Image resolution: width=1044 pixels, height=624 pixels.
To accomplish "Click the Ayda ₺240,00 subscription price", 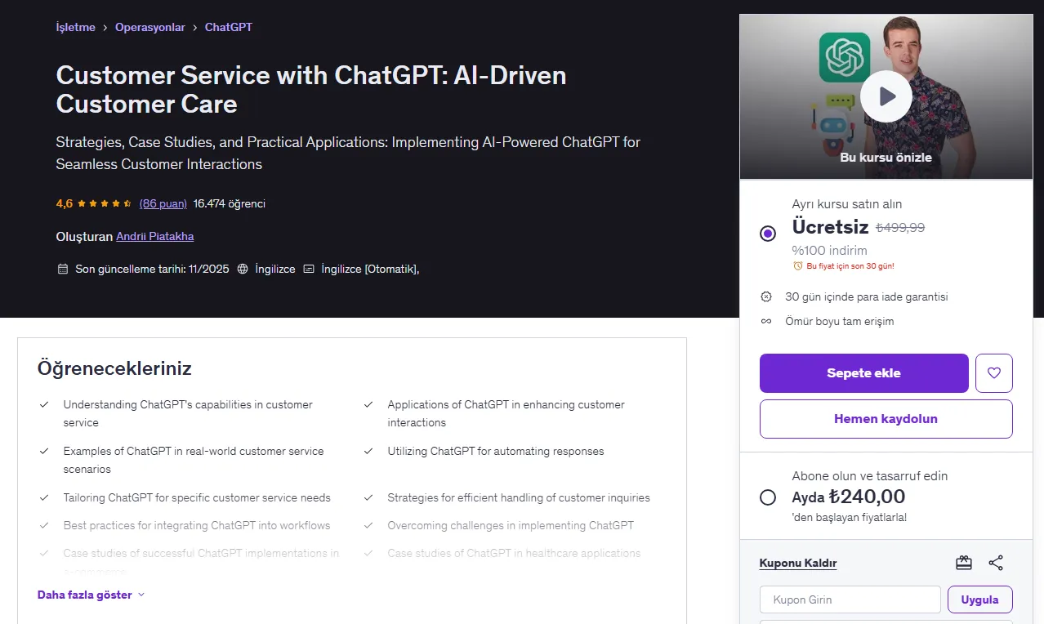I will [x=849, y=497].
